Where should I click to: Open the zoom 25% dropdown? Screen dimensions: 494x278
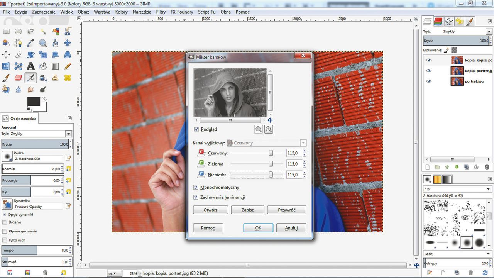pyautogui.click(x=140, y=273)
